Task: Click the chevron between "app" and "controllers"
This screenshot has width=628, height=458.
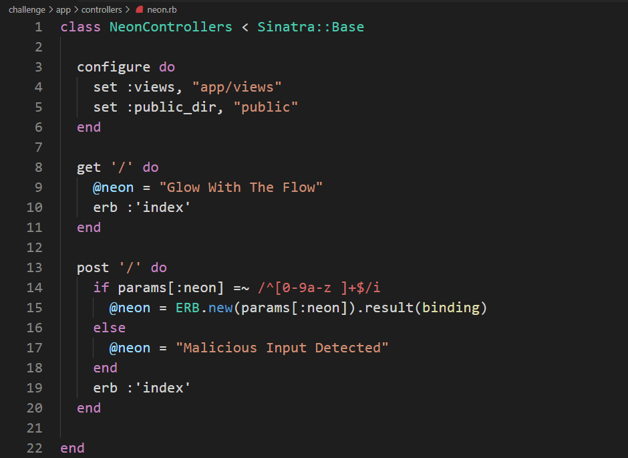Action: [x=75, y=10]
